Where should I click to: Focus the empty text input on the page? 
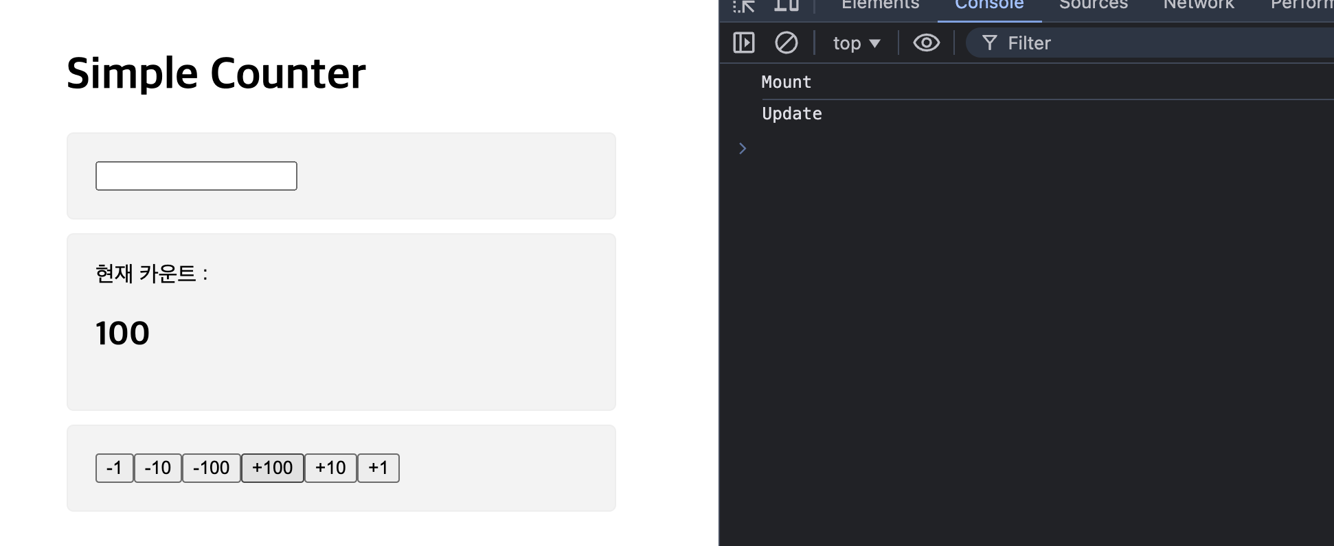(x=196, y=176)
